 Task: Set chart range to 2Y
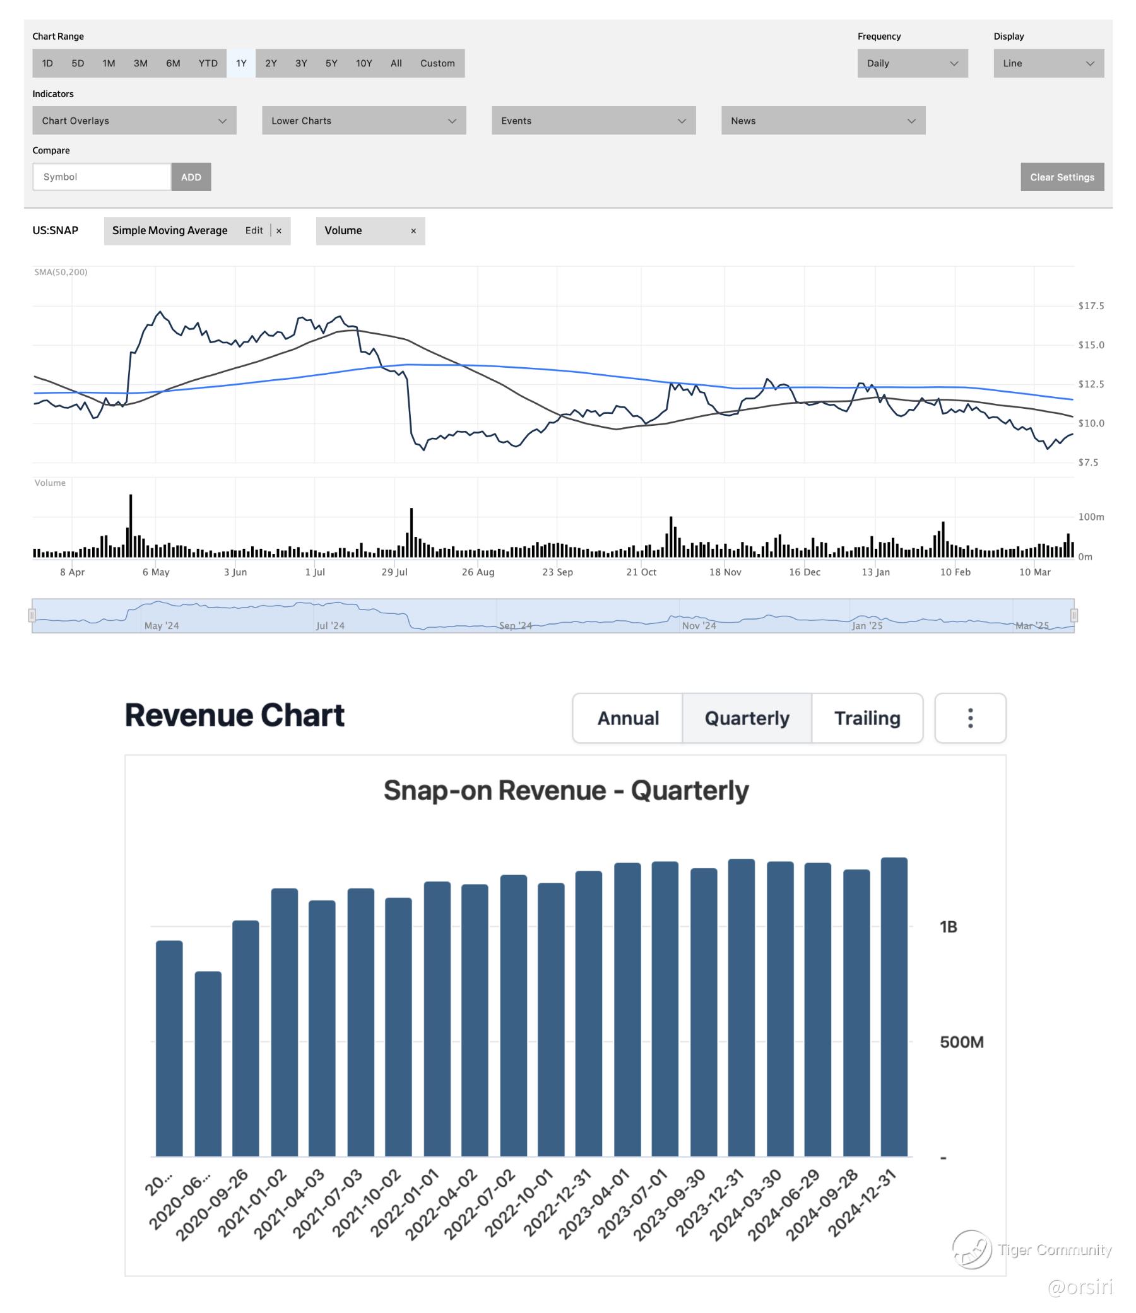271,63
